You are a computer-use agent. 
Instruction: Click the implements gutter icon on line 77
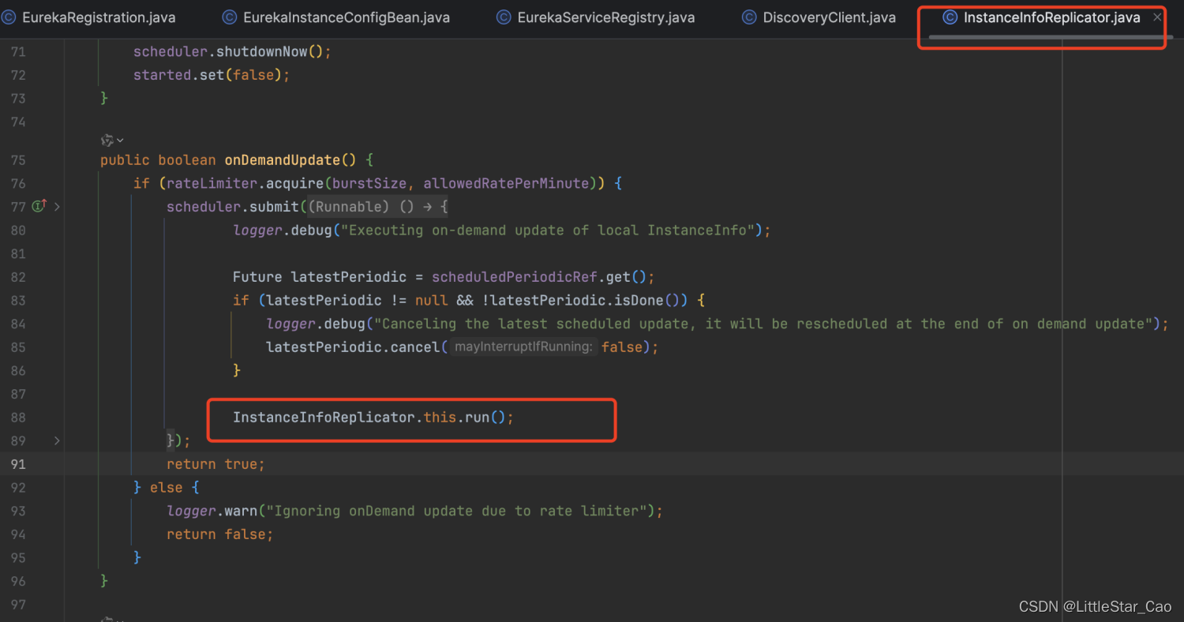pyautogui.click(x=39, y=206)
